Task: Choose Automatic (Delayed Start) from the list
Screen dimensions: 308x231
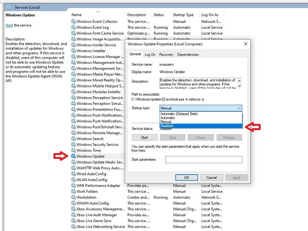Action: point(181,114)
